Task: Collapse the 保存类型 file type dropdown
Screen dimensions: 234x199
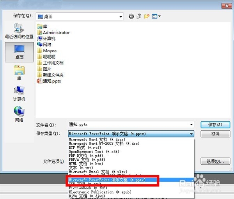Action: click(191, 134)
